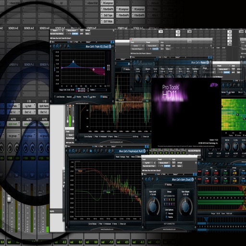Viewport: 246px width, 246px height.
Task: Select Peak tab in FreqAnalyst Multi
Action: [128, 157]
